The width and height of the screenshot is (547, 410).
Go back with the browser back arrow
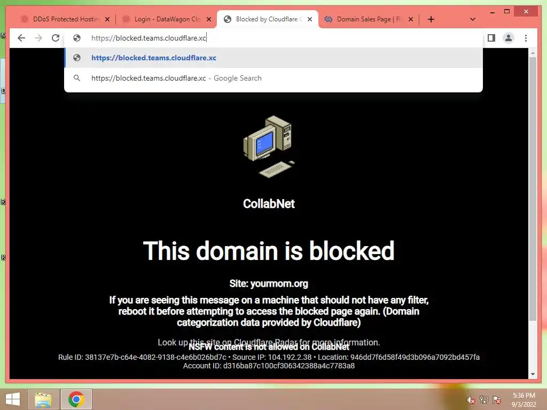(21, 38)
